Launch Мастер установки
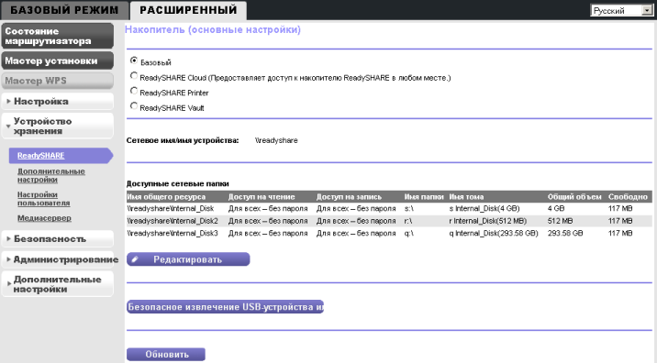Screen dimensions: 657x363 (x=58, y=60)
